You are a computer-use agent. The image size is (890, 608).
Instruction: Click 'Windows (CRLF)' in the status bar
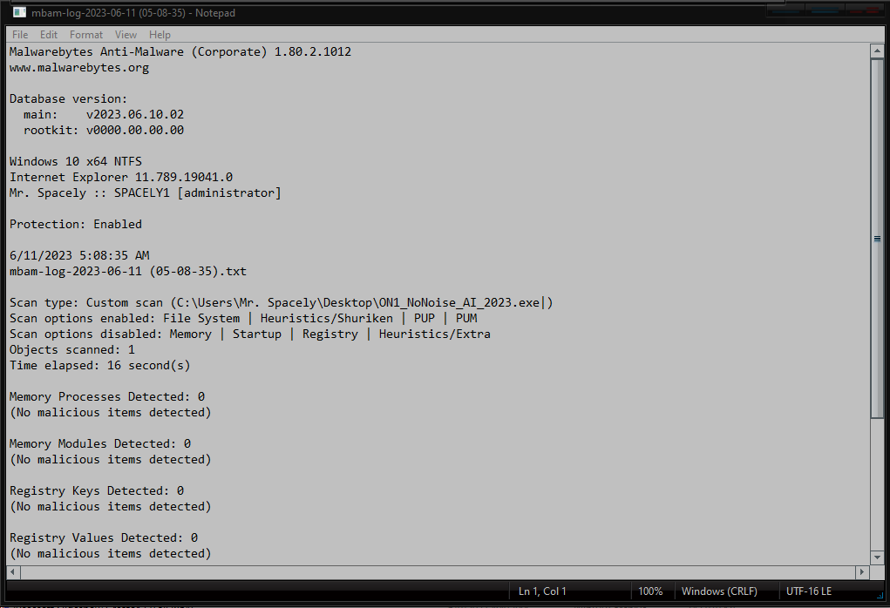(719, 591)
